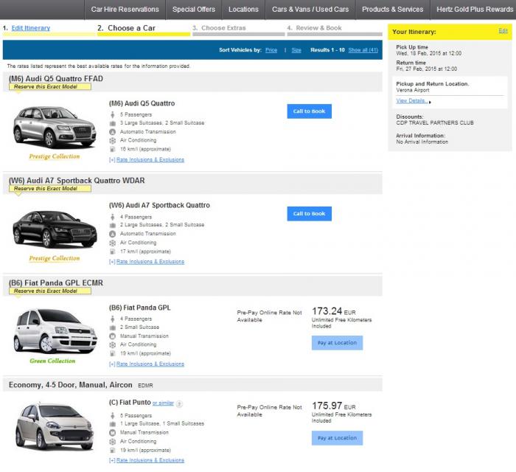Click fuel icon beside 16 km/l

(x=113, y=149)
